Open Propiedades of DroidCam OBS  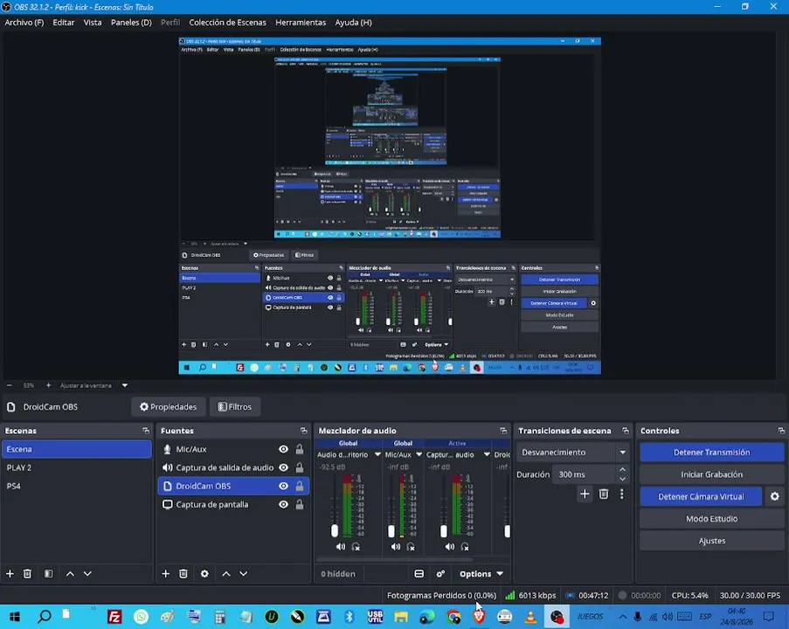(x=168, y=407)
